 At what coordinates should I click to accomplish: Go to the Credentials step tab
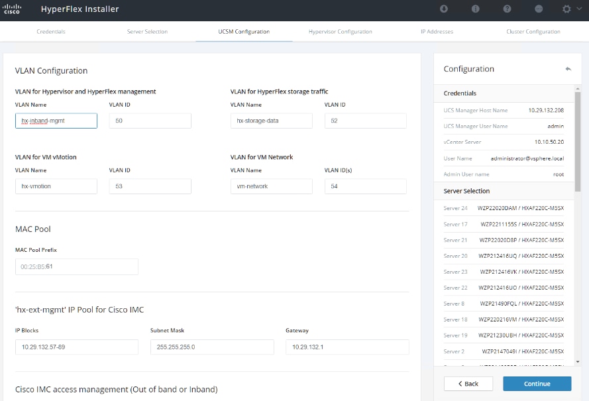(x=51, y=32)
